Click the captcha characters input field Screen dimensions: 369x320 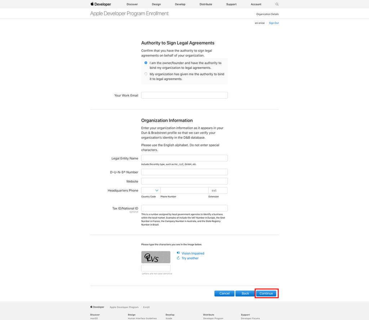pos(156,268)
